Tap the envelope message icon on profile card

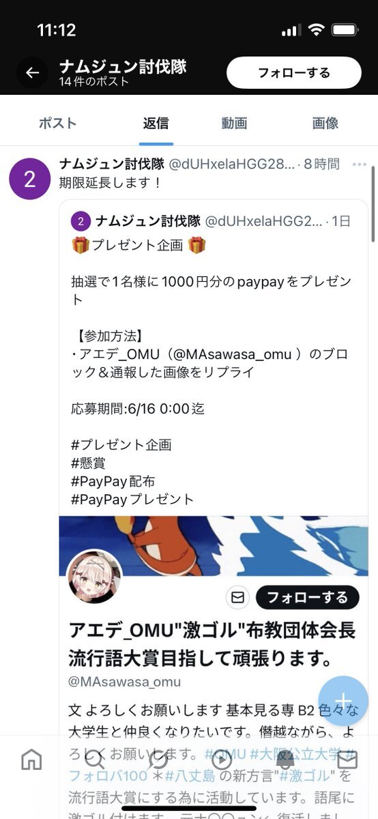click(x=237, y=597)
